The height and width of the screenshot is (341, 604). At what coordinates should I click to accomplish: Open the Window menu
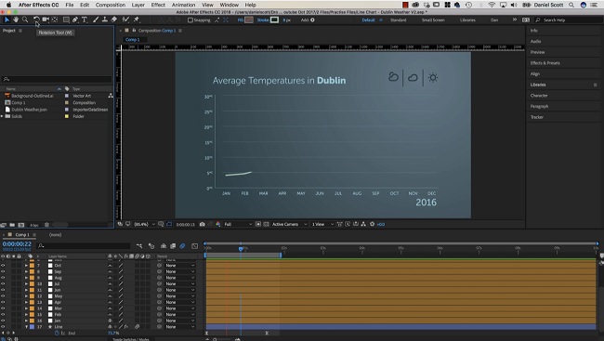[x=230, y=5]
